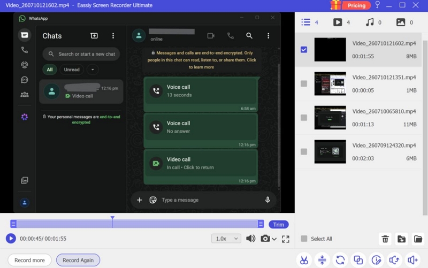Viewport: 428px width, 268px height.
Task: Play the recorded video
Action: coord(11,239)
